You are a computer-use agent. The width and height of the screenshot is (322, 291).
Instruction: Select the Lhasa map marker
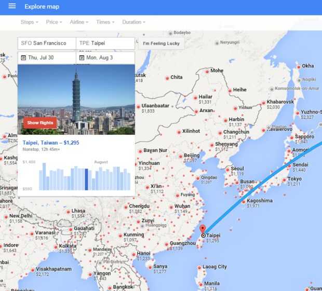point(69,212)
